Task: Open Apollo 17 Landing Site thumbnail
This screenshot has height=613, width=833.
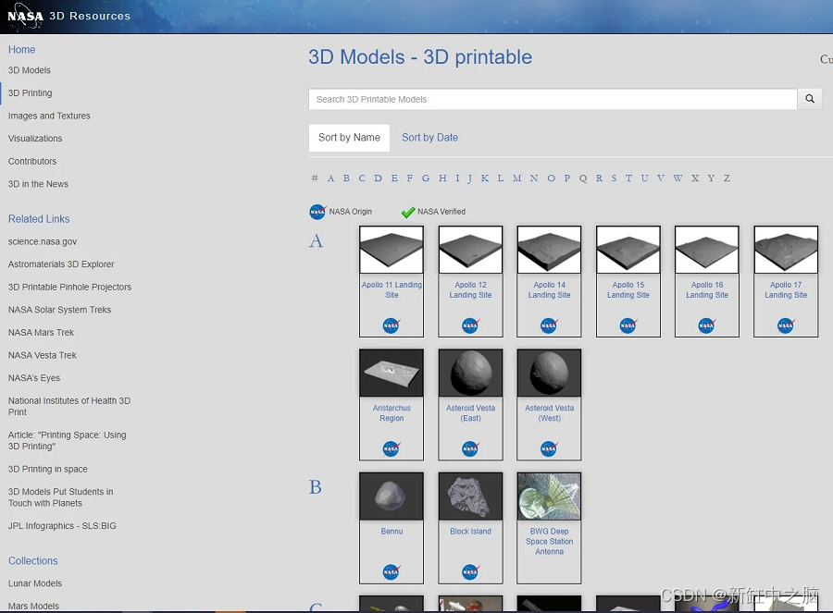Action: tap(786, 250)
